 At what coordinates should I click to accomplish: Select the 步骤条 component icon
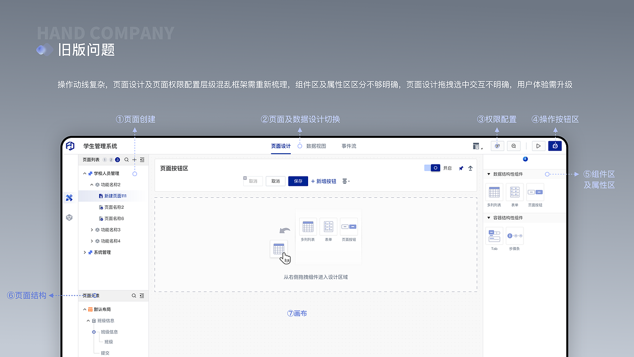tap(515, 236)
